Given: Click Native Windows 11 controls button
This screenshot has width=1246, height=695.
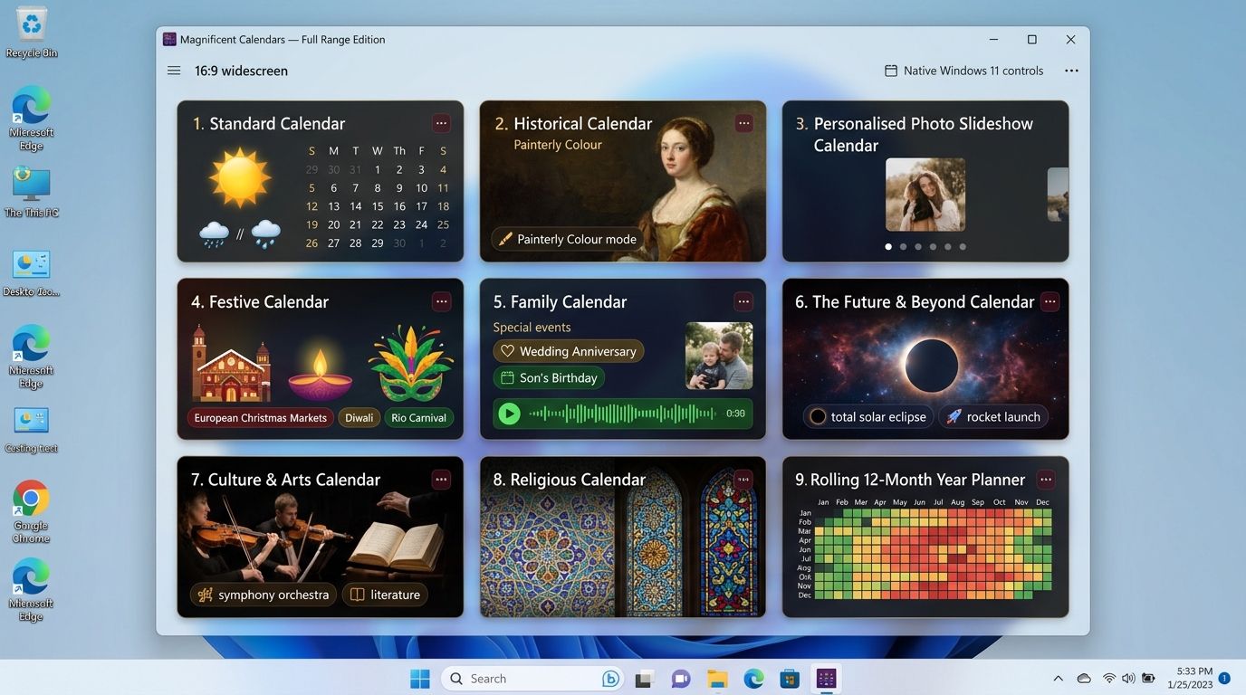Looking at the screenshot, I should pyautogui.click(x=963, y=71).
